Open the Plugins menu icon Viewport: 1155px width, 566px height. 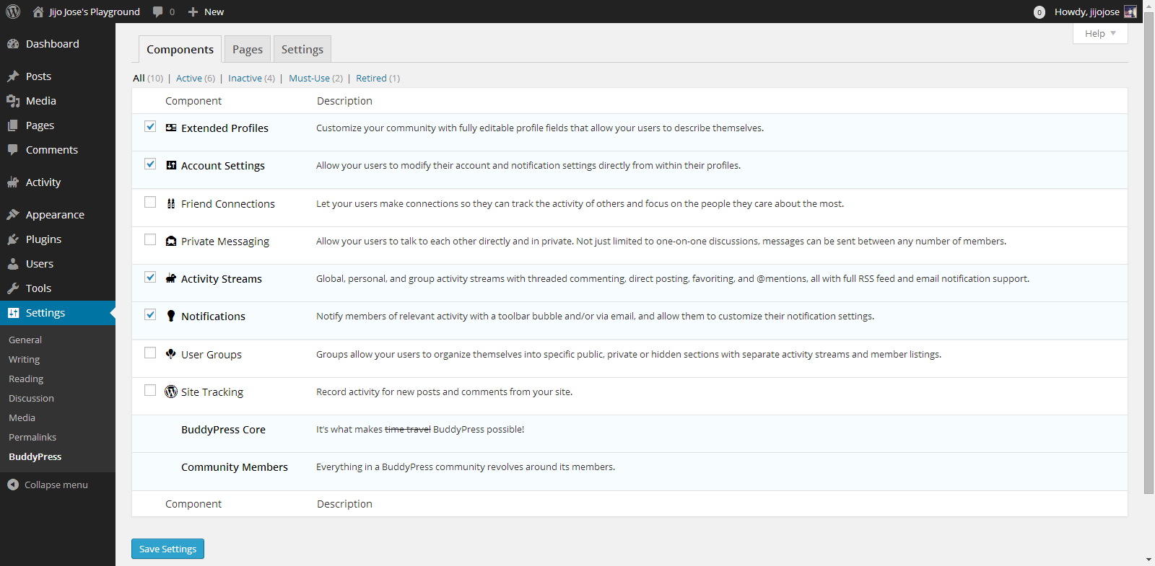pyautogui.click(x=13, y=239)
